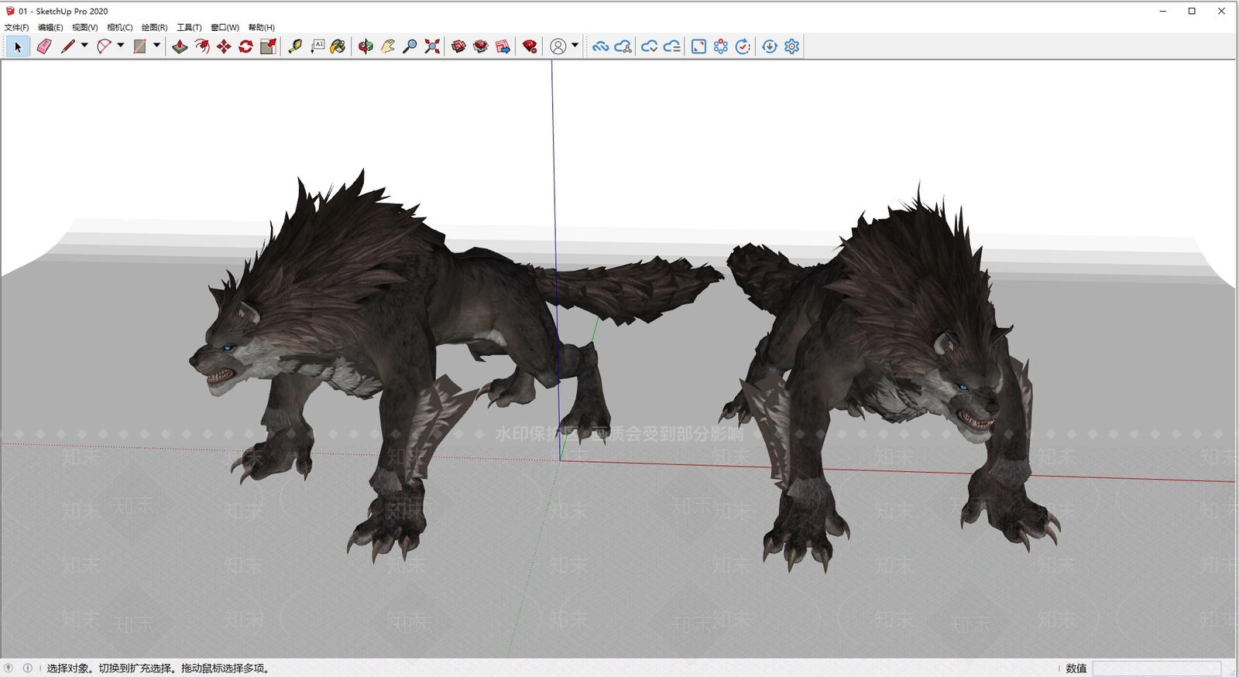This screenshot has width=1239, height=677.
Task: Select the Text label tool
Action: point(317,47)
